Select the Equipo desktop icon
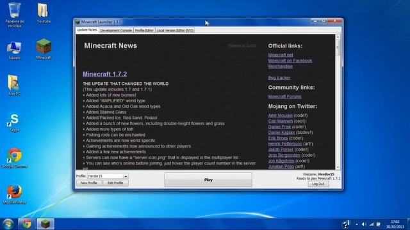This screenshot has height=230, width=410. pyautogui.click(x=14, y=50)
